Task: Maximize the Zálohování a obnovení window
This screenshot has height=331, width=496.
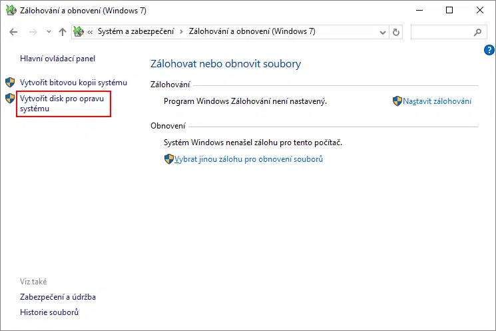Action: tap(449, 10)
